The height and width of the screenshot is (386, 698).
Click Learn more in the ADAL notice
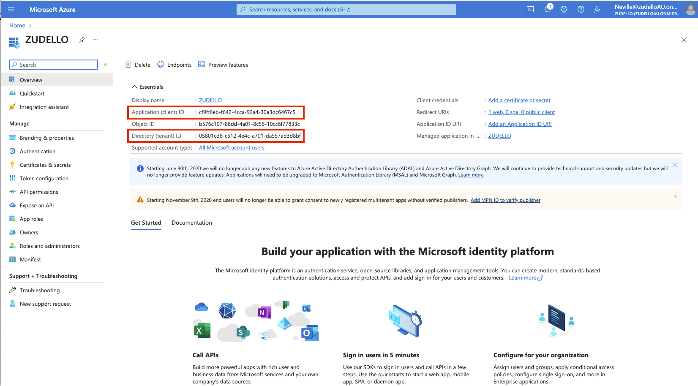471,175
